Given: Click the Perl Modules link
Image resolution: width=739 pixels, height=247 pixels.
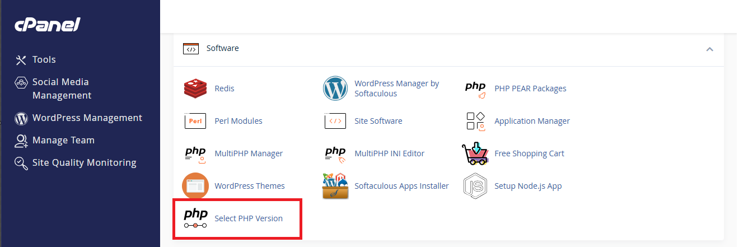Looking at the screenshot, I should (x=238, y=121).
